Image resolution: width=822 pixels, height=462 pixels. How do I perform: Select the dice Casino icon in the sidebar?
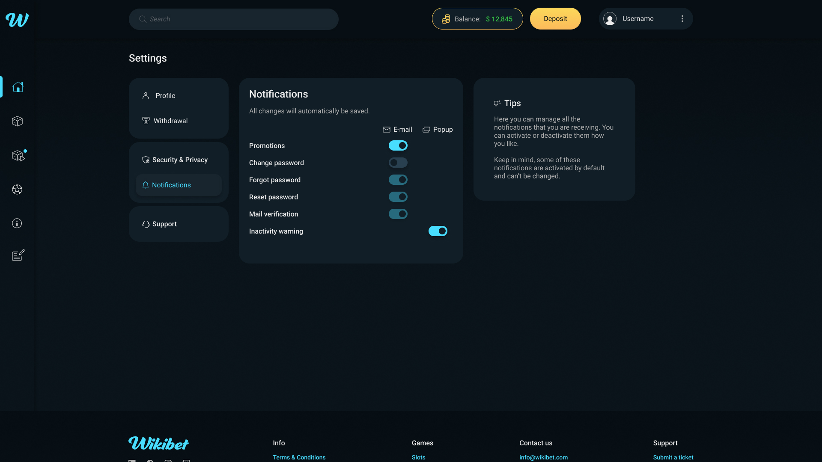(17, 121)
